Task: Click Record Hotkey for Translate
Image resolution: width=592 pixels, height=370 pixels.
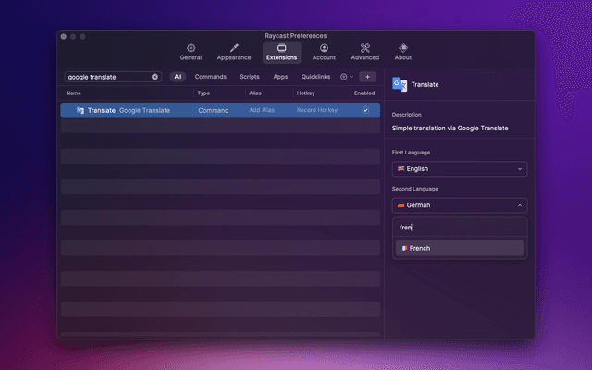Action: pyautogui.click(x=317, y=110)
